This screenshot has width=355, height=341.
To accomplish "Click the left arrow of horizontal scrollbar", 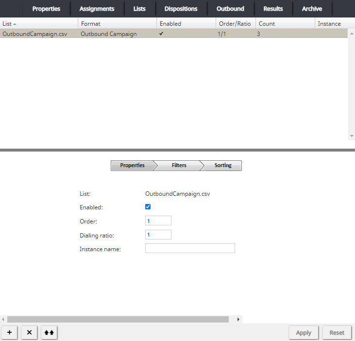I will [x=3, y=320].
